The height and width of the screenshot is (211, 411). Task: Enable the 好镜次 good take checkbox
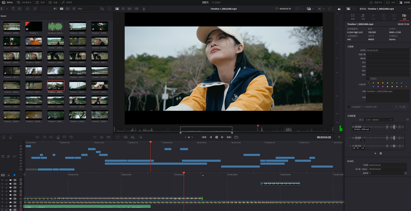[x=368, y=78]
